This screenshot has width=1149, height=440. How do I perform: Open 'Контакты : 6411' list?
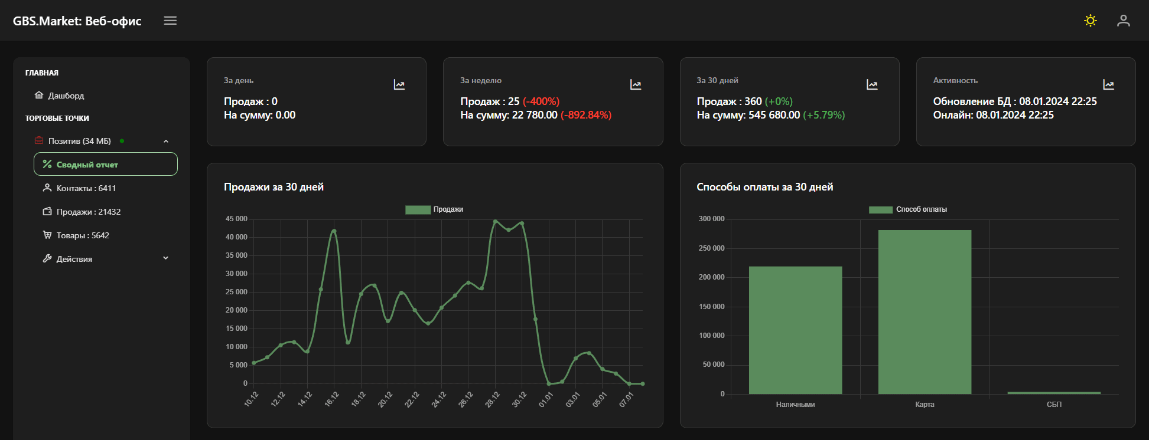86,188
